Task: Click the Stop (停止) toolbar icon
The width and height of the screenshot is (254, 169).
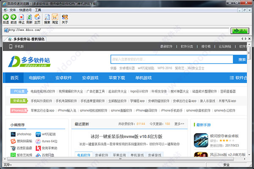Action: [22, 17]
